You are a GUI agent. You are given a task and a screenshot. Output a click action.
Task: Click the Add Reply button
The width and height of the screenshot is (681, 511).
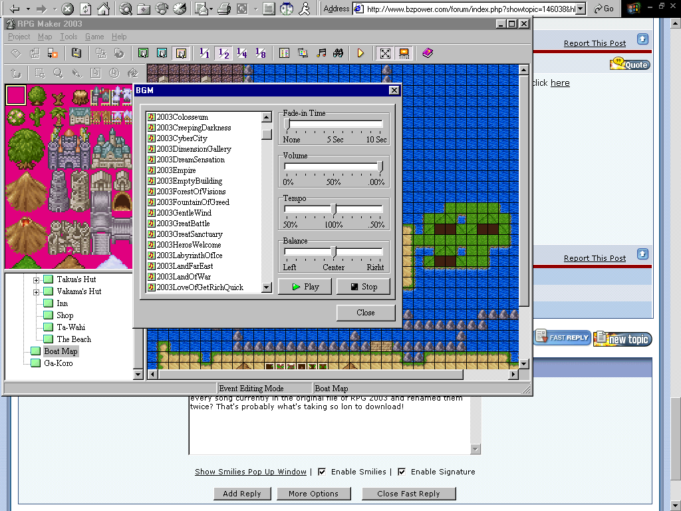[242, 494]
